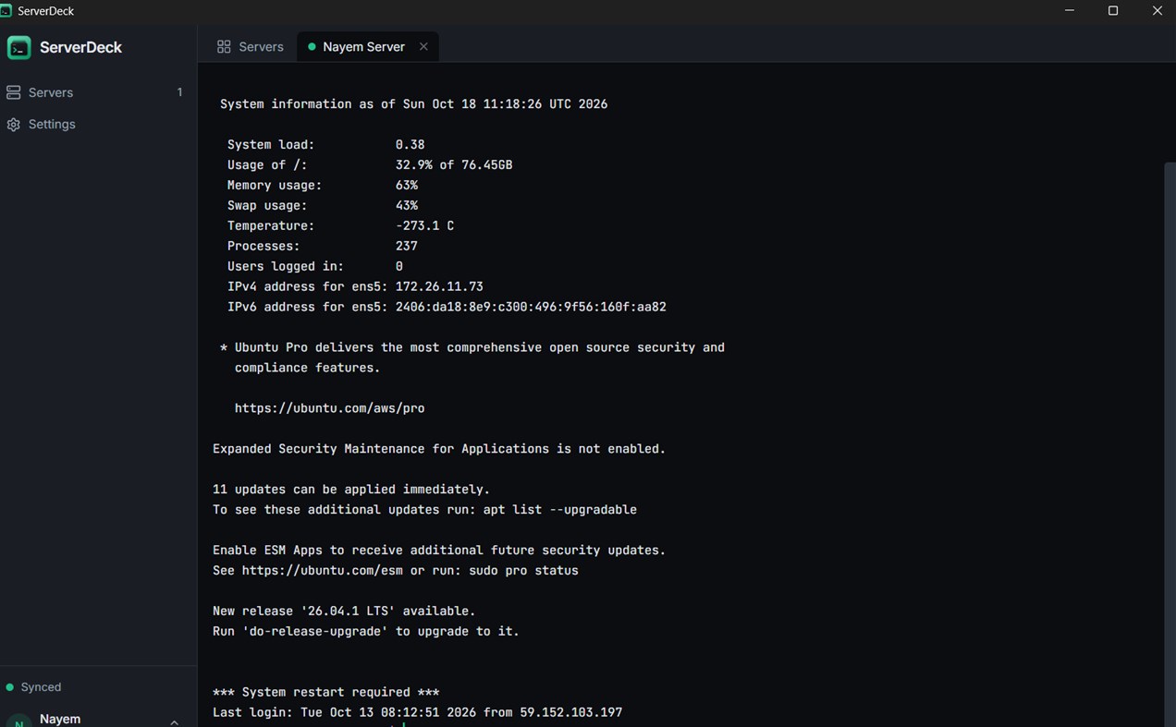Close the ServerDeck window
Viewport: 1176px width, 727px height.
[x=1157, y=10]
